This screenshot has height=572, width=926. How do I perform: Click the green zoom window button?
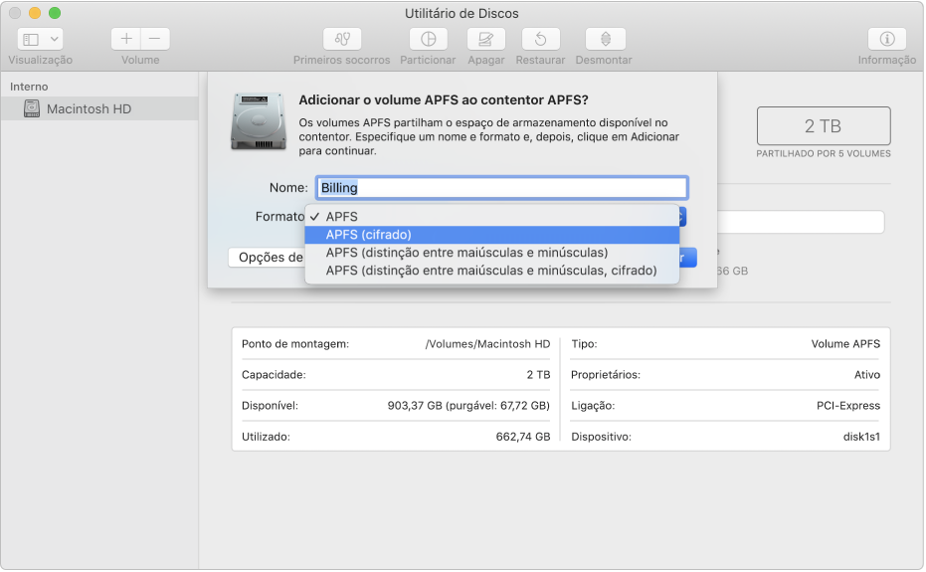tap(55, 13)
